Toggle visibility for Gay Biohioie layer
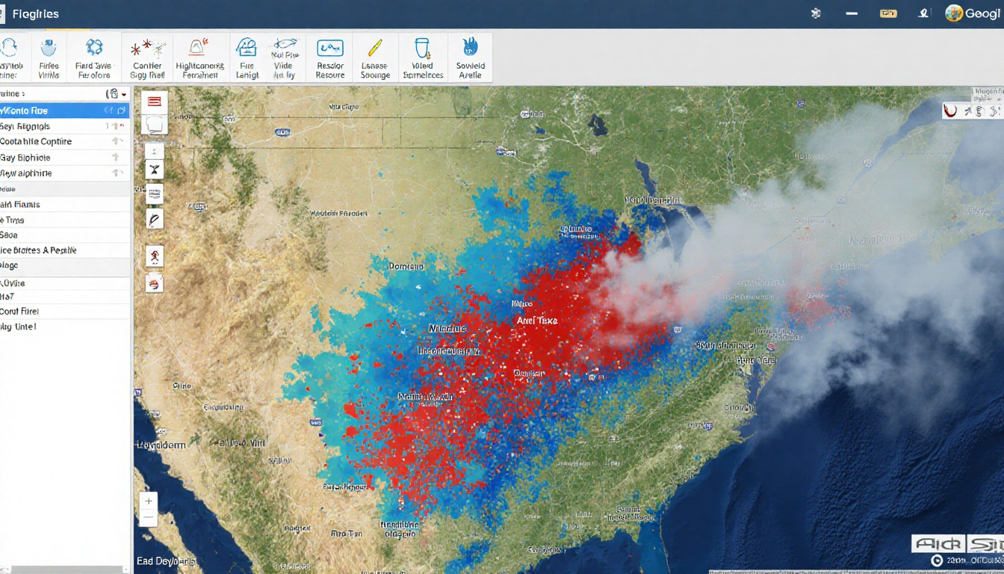The image size is (1004, 574). tap(116, 157)
